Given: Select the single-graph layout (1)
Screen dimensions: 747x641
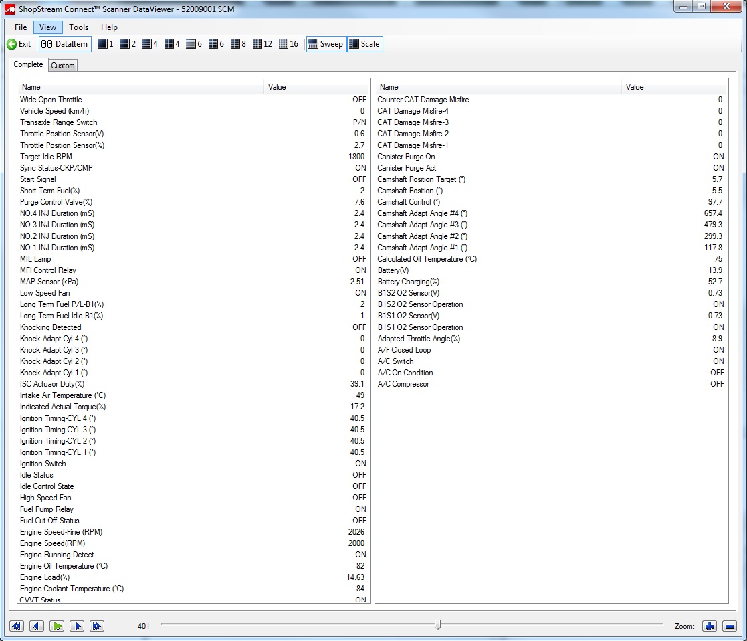Looking at the screenshot, I should (105, 44).
